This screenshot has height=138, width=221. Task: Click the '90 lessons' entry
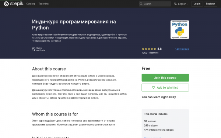pyautogui.click(x=150, y=121)
